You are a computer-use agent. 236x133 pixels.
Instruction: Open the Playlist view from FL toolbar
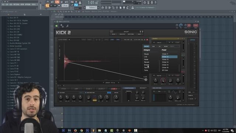[x=103, y=7]
